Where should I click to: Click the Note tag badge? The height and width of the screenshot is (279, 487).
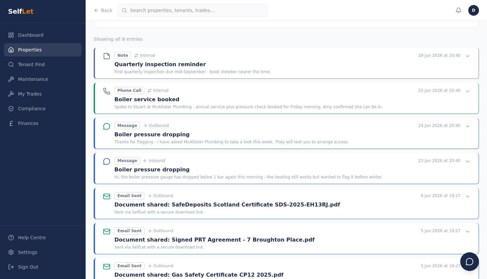123,55
